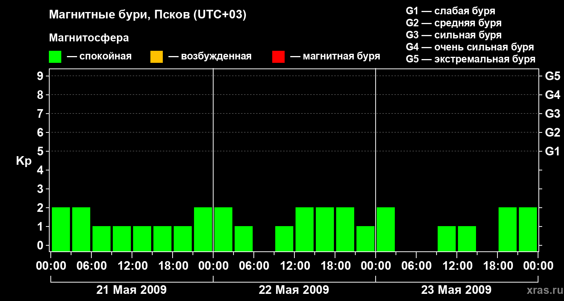Click the 23 Мая 09:00–12:00 Kp bar
564x301 pixels.
(x=447, y=239)
